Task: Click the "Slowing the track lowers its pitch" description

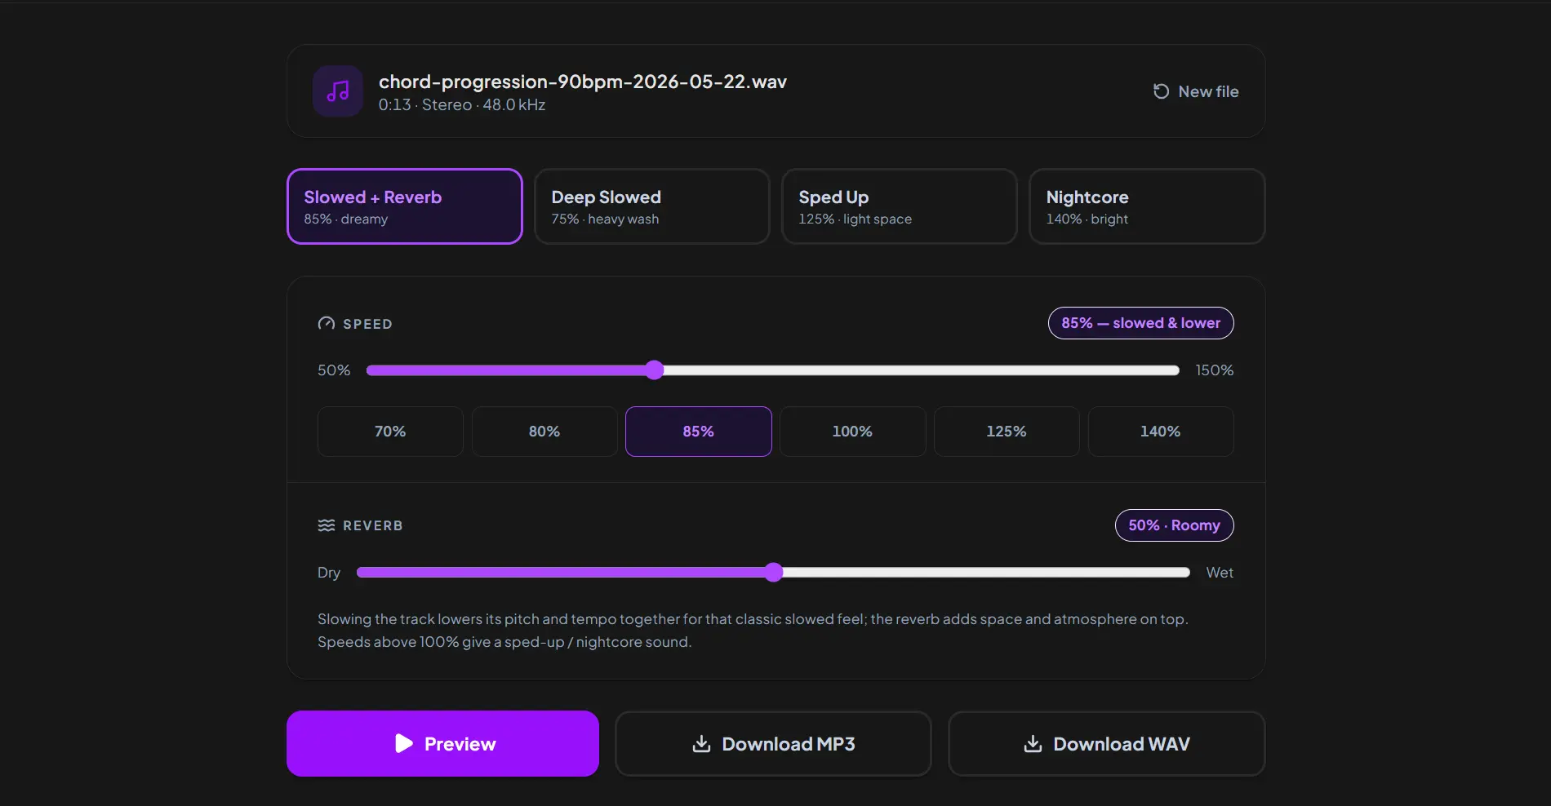Action: pyautogui.click(x=753, y=631)
